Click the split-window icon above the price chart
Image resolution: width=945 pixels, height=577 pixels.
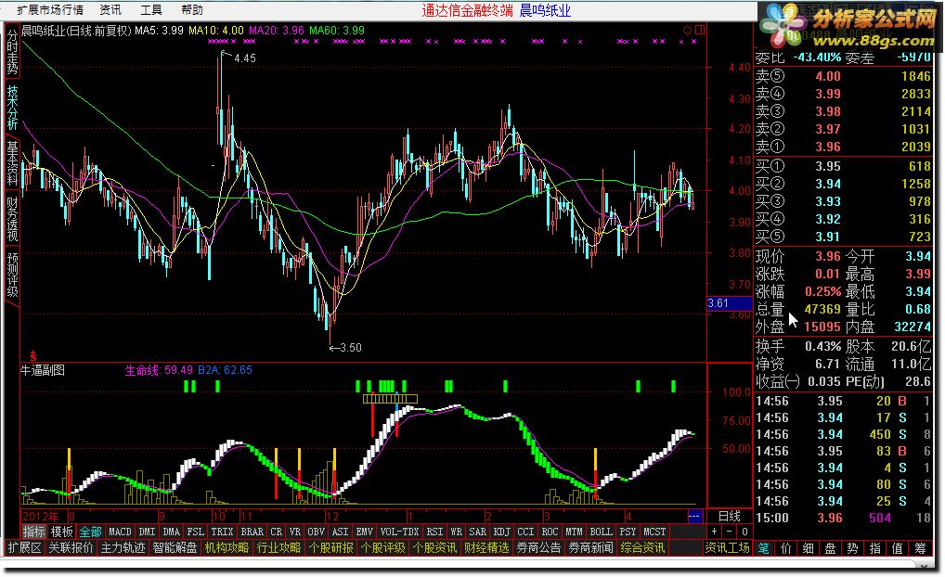[700, 30]
